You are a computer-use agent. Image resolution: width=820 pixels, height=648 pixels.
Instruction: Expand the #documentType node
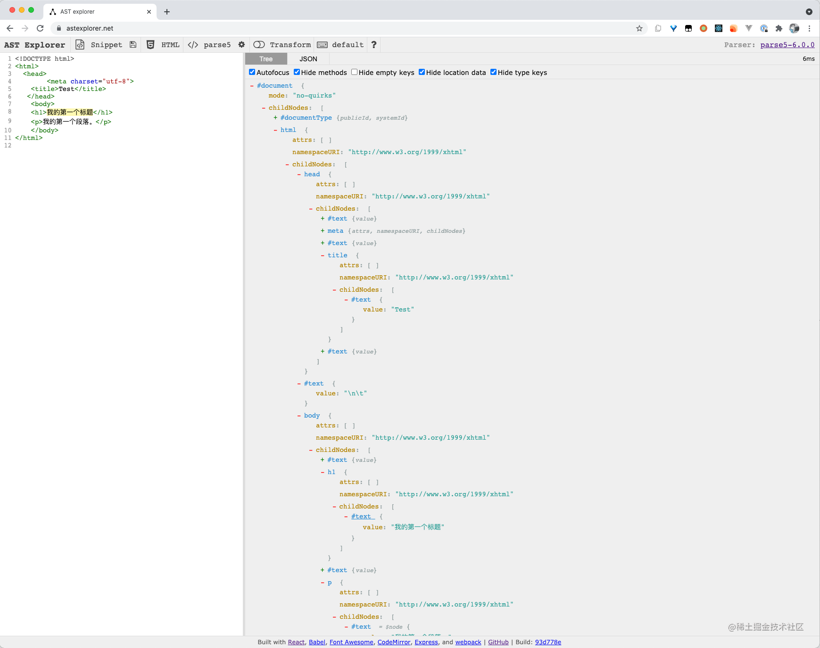[x=275, y=118]
